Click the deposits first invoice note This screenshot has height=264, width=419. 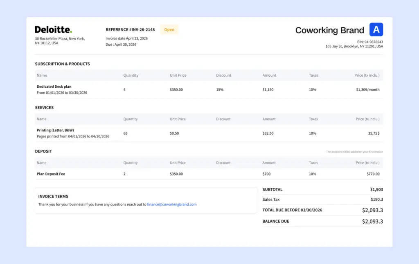coord(354,152)
